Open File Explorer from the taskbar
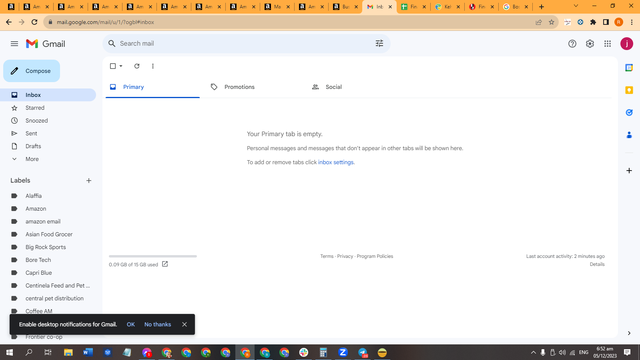Viewport: 640px width, 360px height. point(68,352)
